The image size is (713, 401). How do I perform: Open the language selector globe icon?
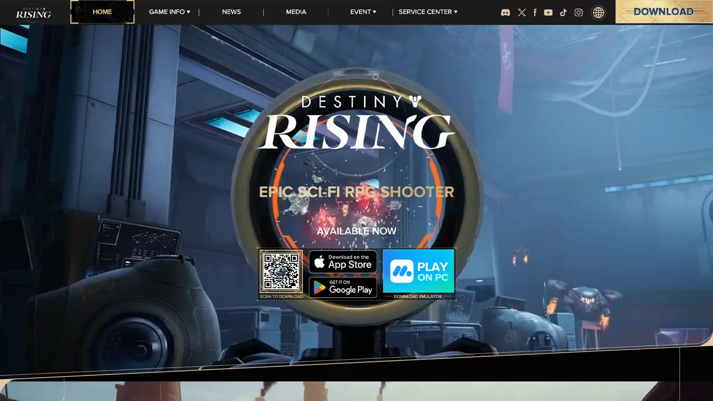[x=598, y=12]
